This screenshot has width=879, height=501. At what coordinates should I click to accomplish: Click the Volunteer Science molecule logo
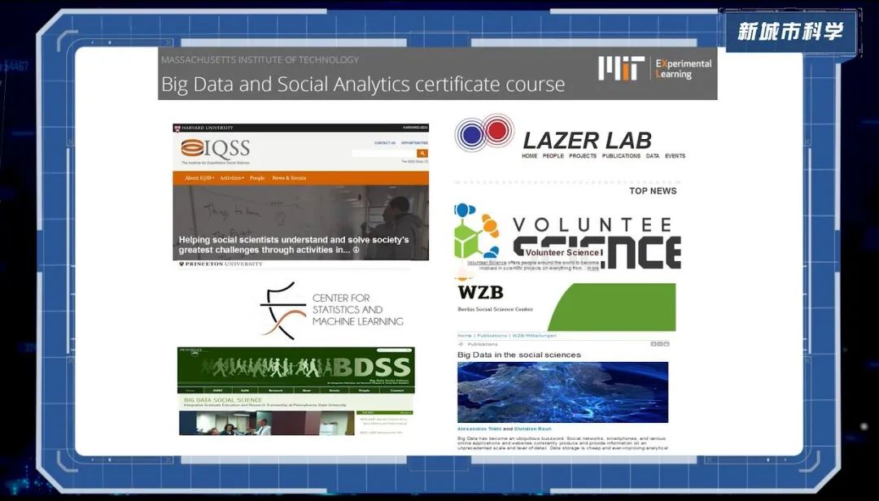click(476, 231)
